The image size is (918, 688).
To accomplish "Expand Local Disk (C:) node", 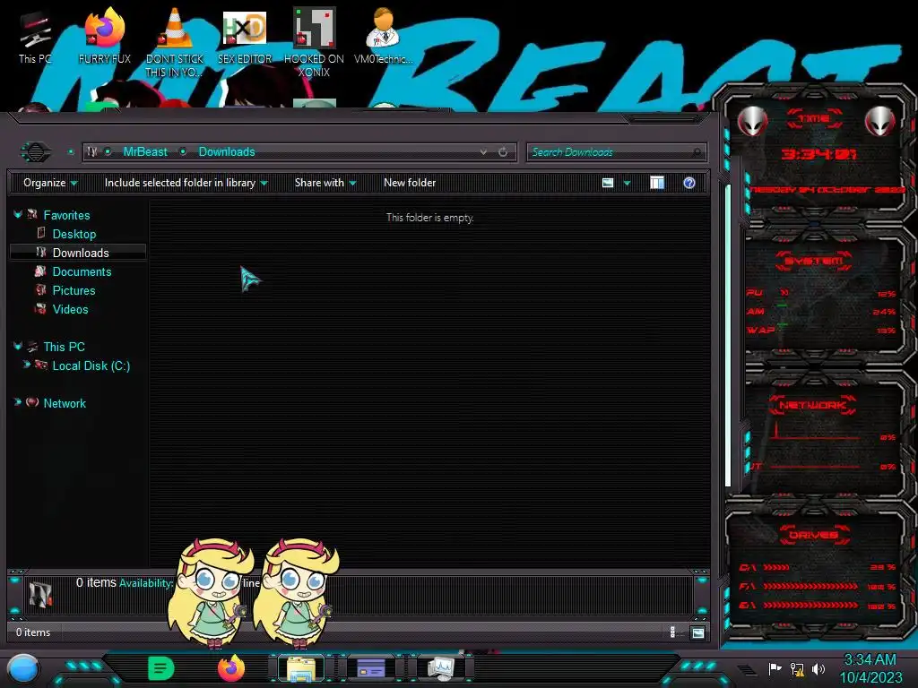I will 26,365.
